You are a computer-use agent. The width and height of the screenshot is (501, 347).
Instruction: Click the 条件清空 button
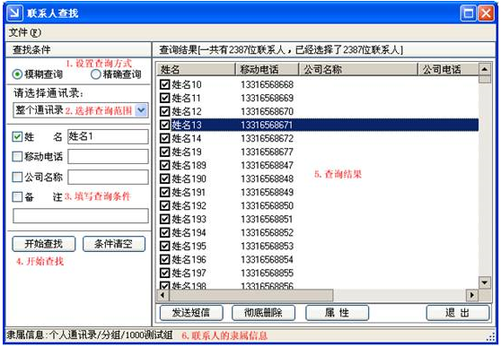[114, 244]
